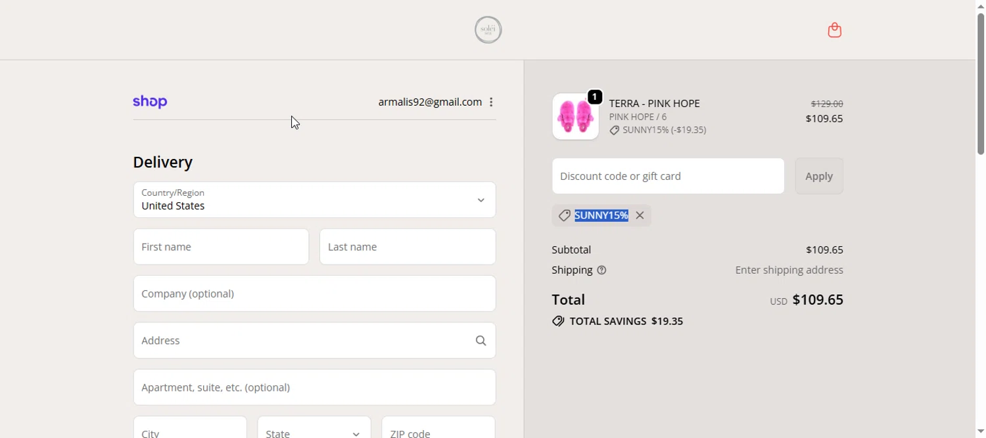Click the Delivery heading

click(163, 162)
